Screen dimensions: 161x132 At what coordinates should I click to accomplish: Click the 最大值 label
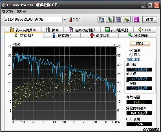tap(131, 74)
